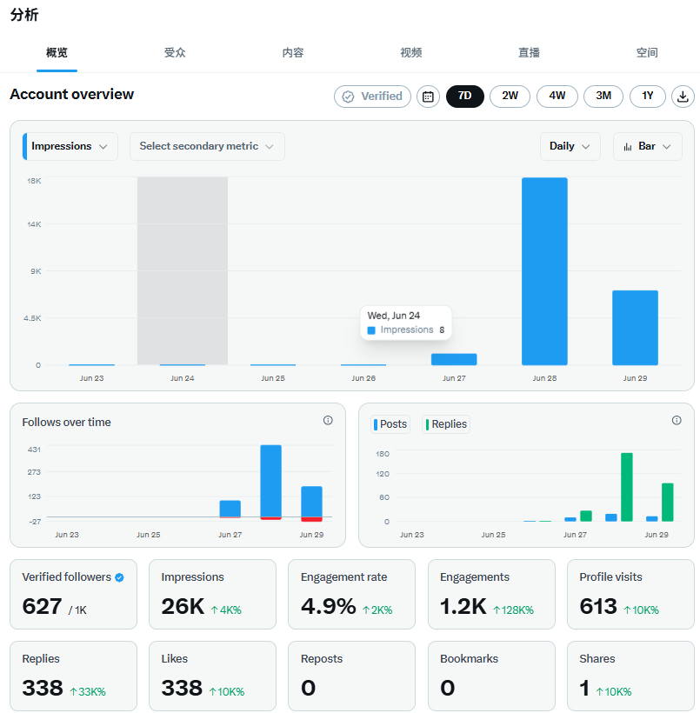The image size is (700, 713).
Task: Select the 7D time range
Action: pyautogui.click(x=465, y=97)
